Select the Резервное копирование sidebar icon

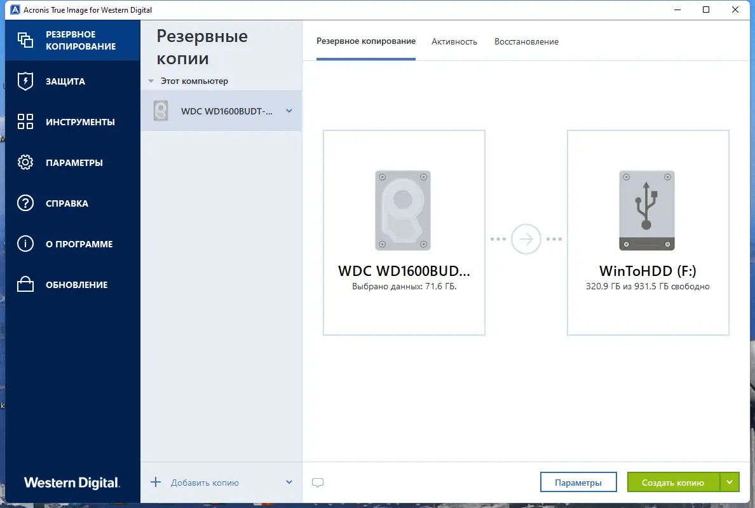pyautogui.click(x=25, y=39)
